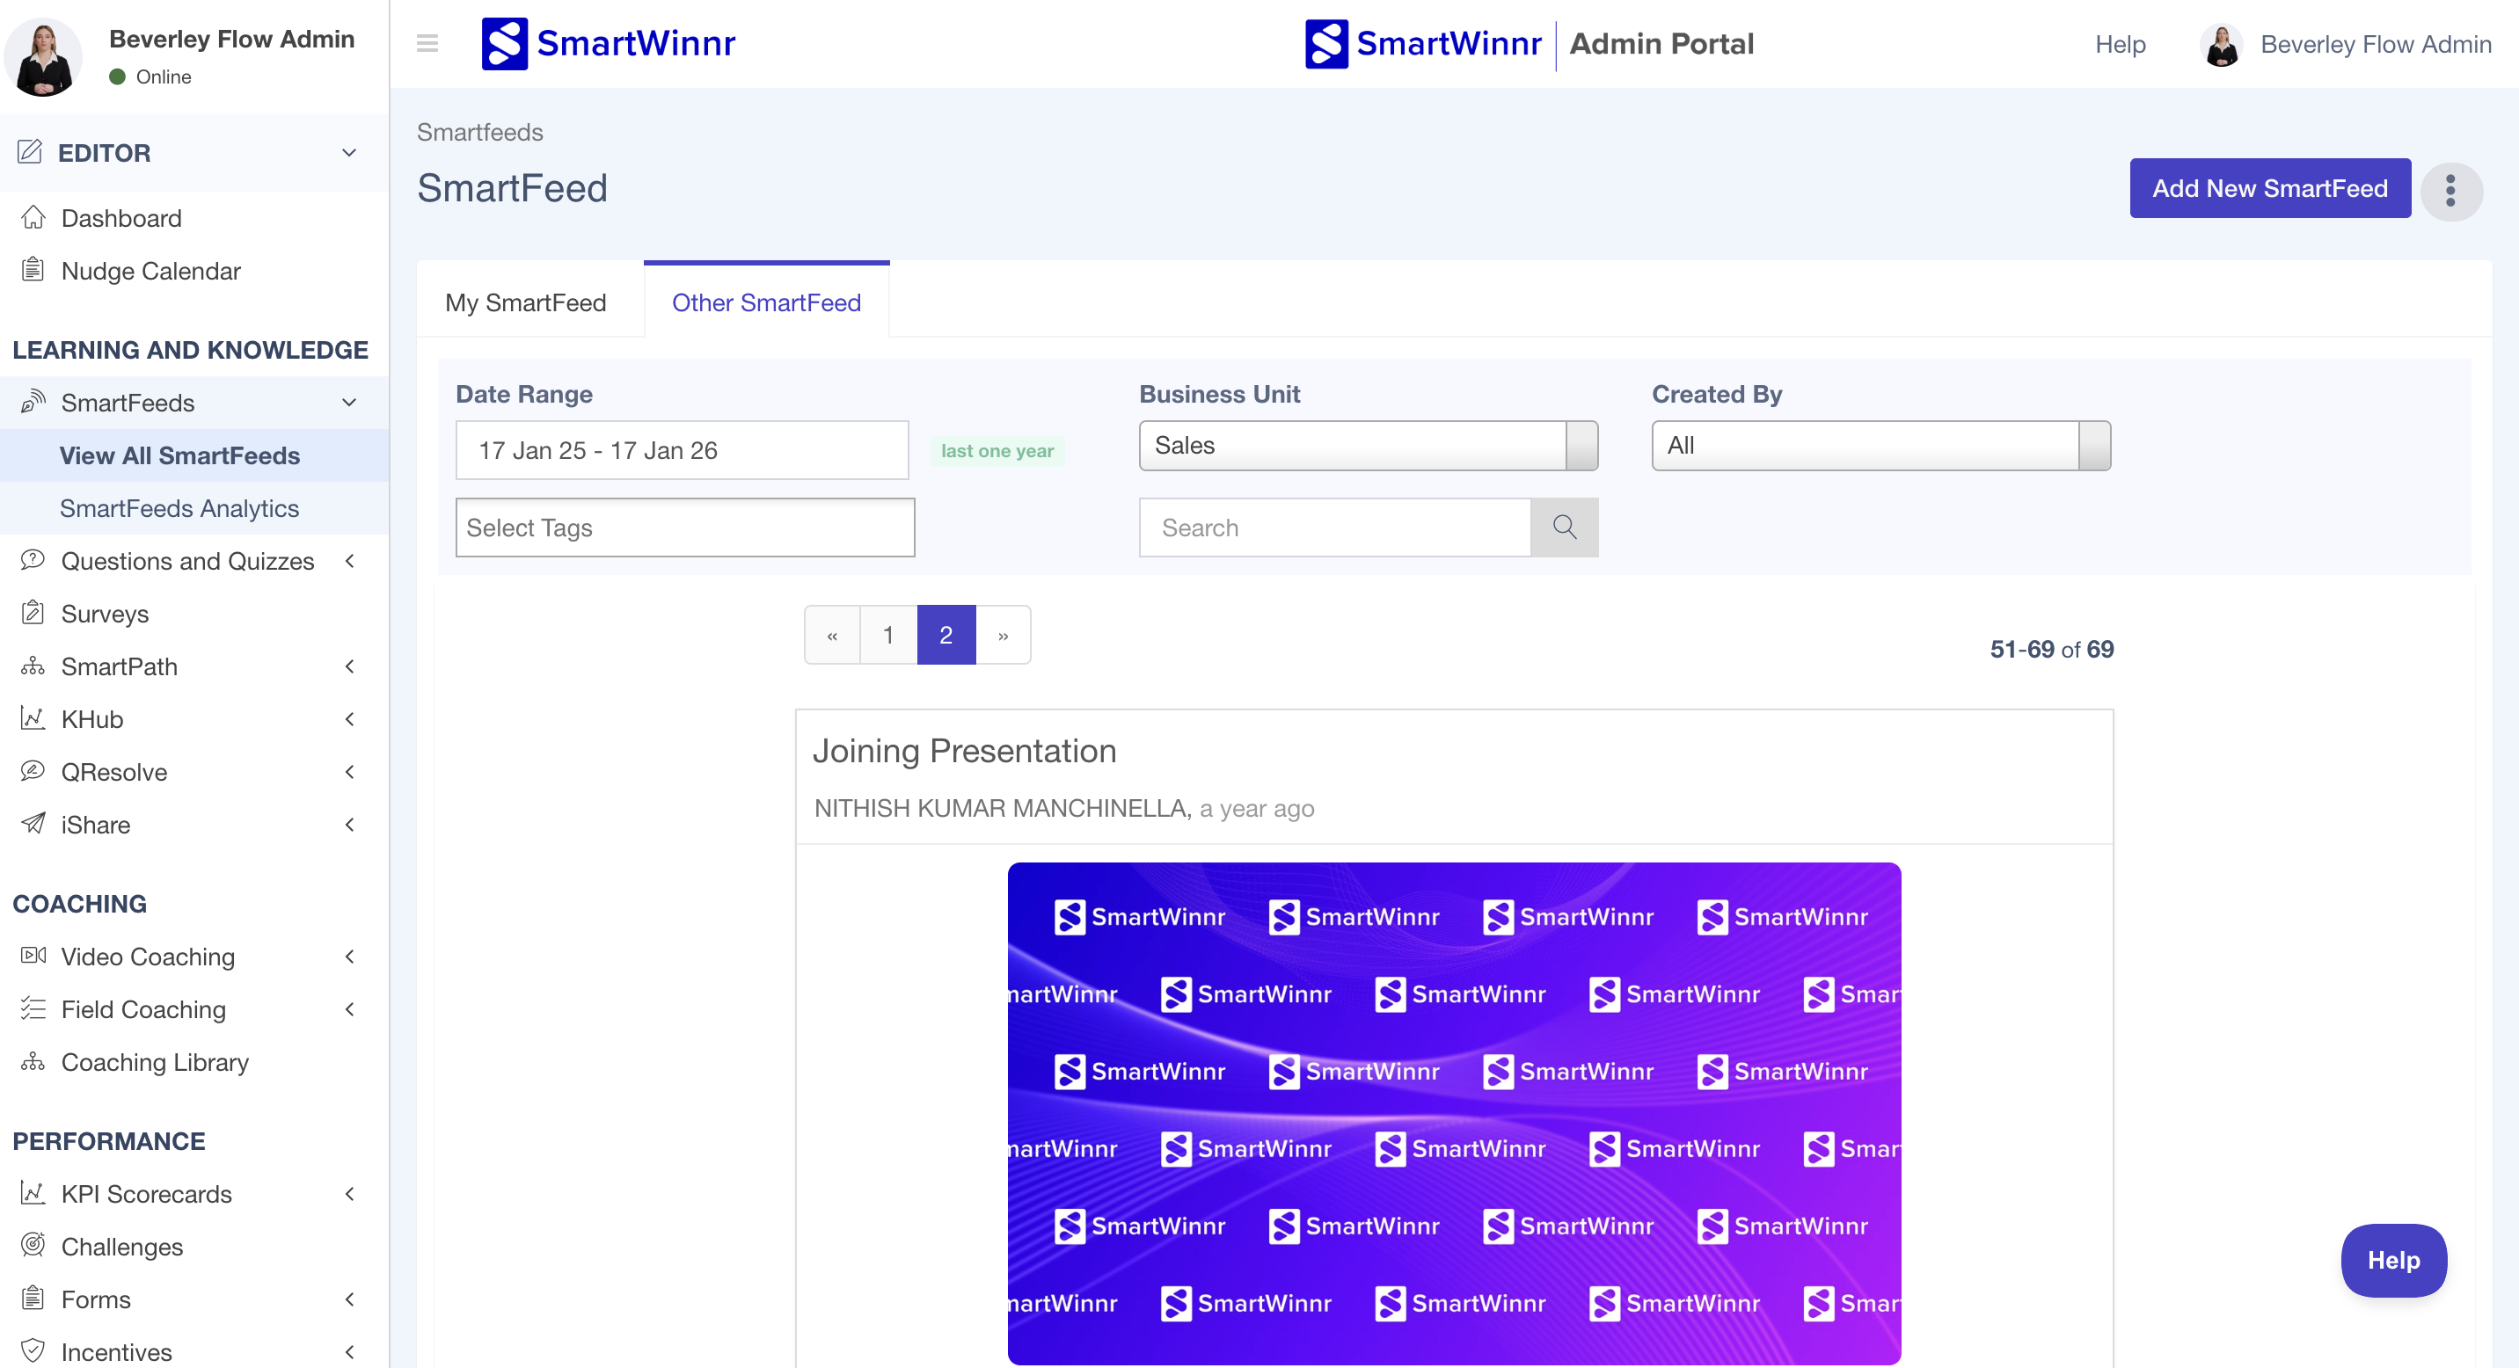The height and width of the screenshot is (1368, 2519).
Task: Open Joining Presentation thumbnail image
Action: pyautogui.click(x=1453, y=1112)
